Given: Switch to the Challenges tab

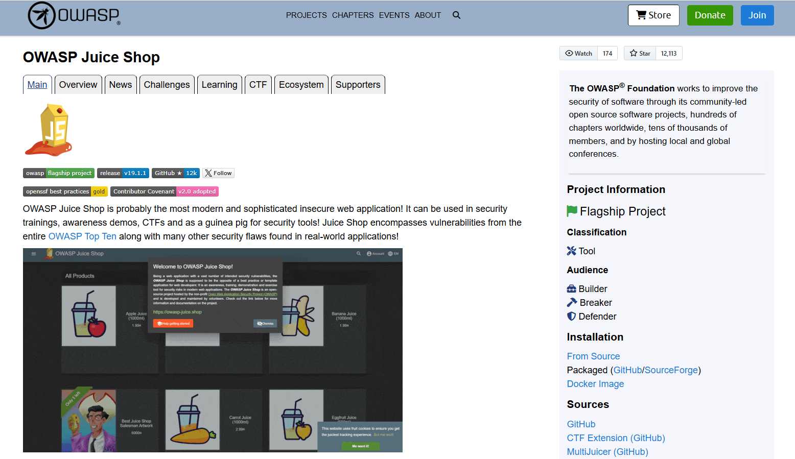Looking at the screenshot, I should [x=167, y=84].
